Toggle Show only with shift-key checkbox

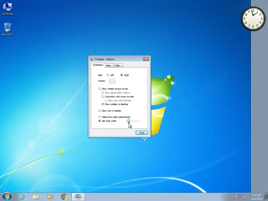pyautogui.click(x=106, y=100)
